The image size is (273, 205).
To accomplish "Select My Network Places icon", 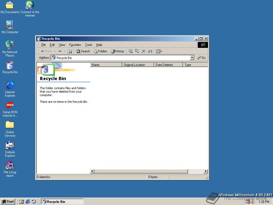I will [x=10, y=49].
